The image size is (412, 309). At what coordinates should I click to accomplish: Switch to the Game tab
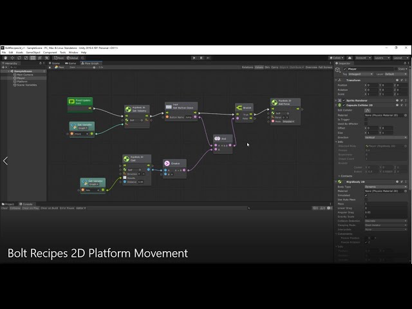(x=70, y=63)
